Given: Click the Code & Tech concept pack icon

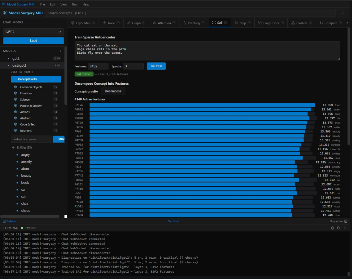Looking at the screenshot, I should point(16,124).
